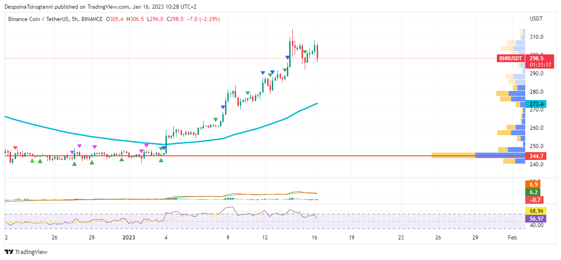Select the green 6.2 indicator value label
Image resolution: width=561 pixels, height=260 pixels.
[x=533, y=192]
